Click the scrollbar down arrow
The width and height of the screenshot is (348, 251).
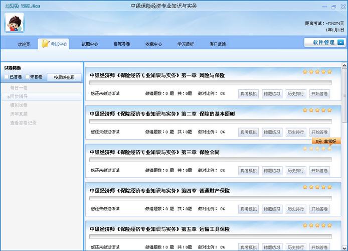click(344, 248)
